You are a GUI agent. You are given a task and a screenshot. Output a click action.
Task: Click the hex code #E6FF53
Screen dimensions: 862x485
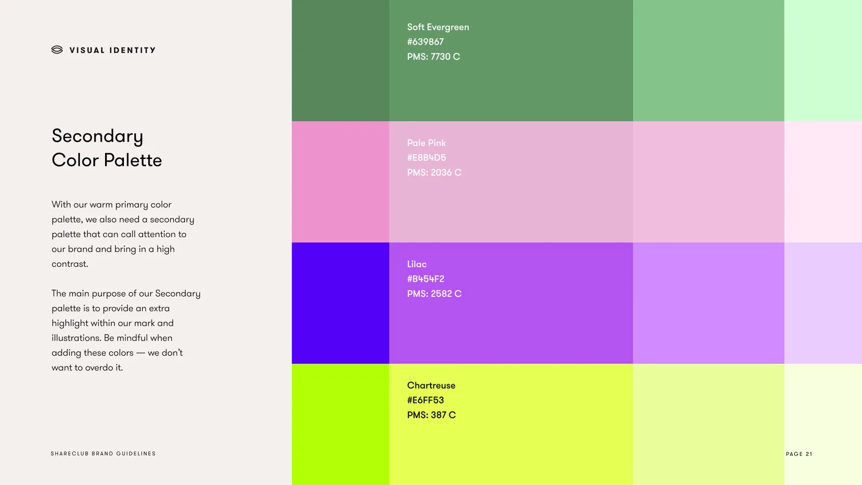tap(426, 400)
